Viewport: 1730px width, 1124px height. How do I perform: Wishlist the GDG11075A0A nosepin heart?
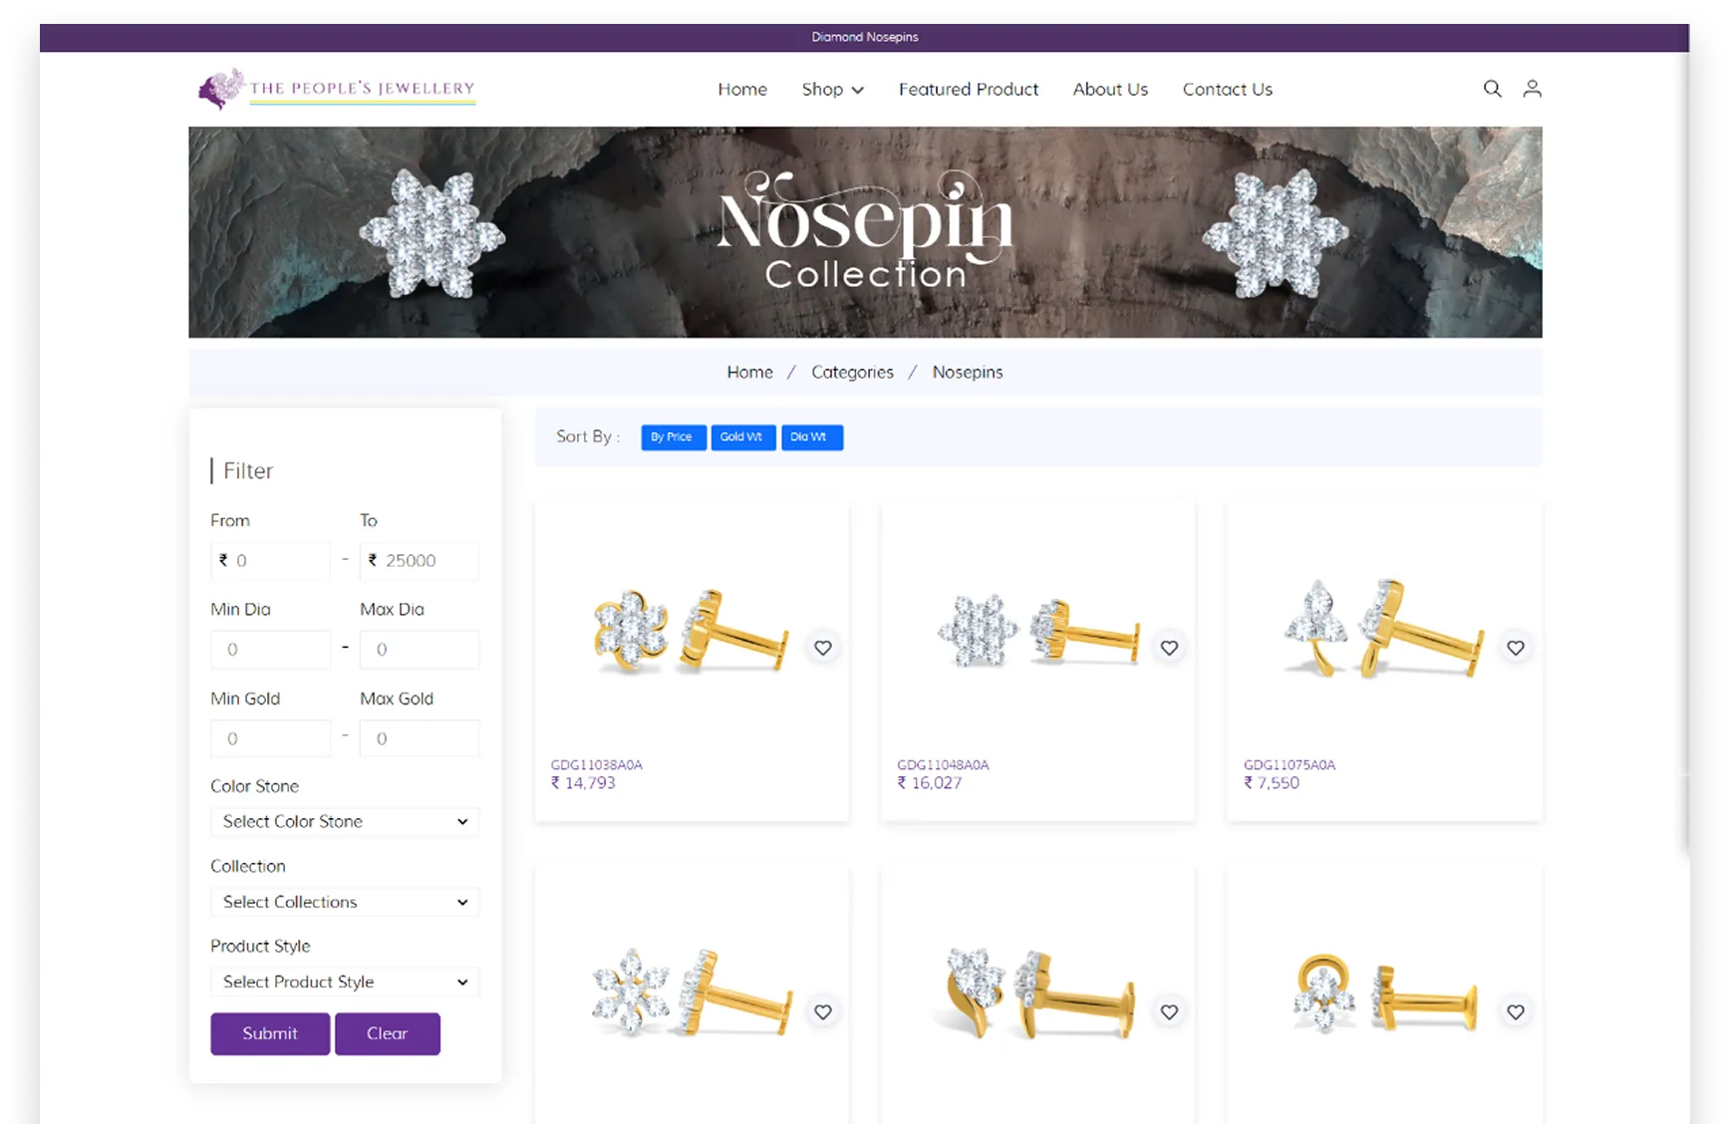[x=1515, y=648]
